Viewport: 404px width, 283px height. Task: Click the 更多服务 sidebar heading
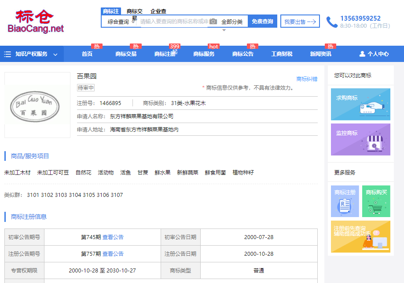pos(345,173)
